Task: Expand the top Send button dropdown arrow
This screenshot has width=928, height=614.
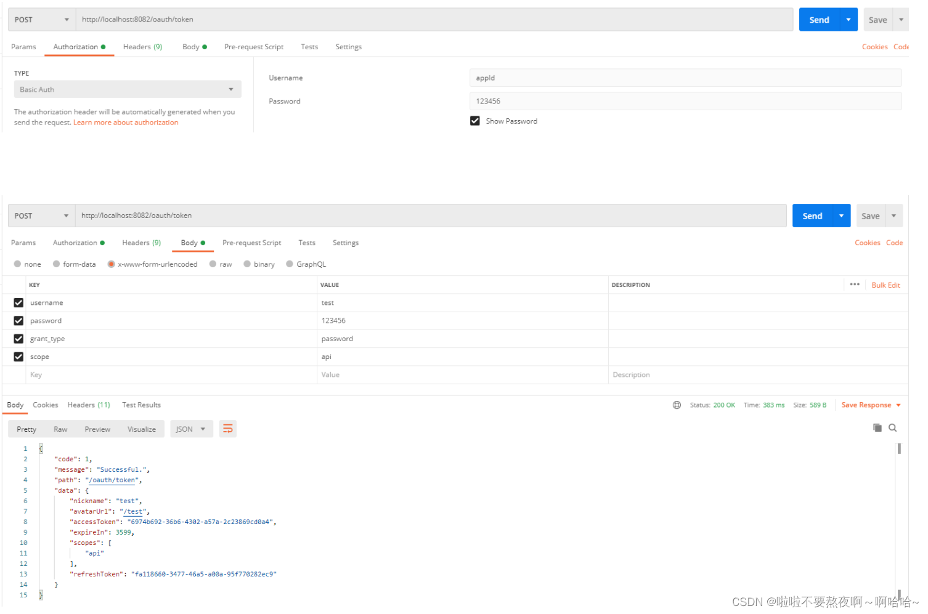Action: click(849, 20)
